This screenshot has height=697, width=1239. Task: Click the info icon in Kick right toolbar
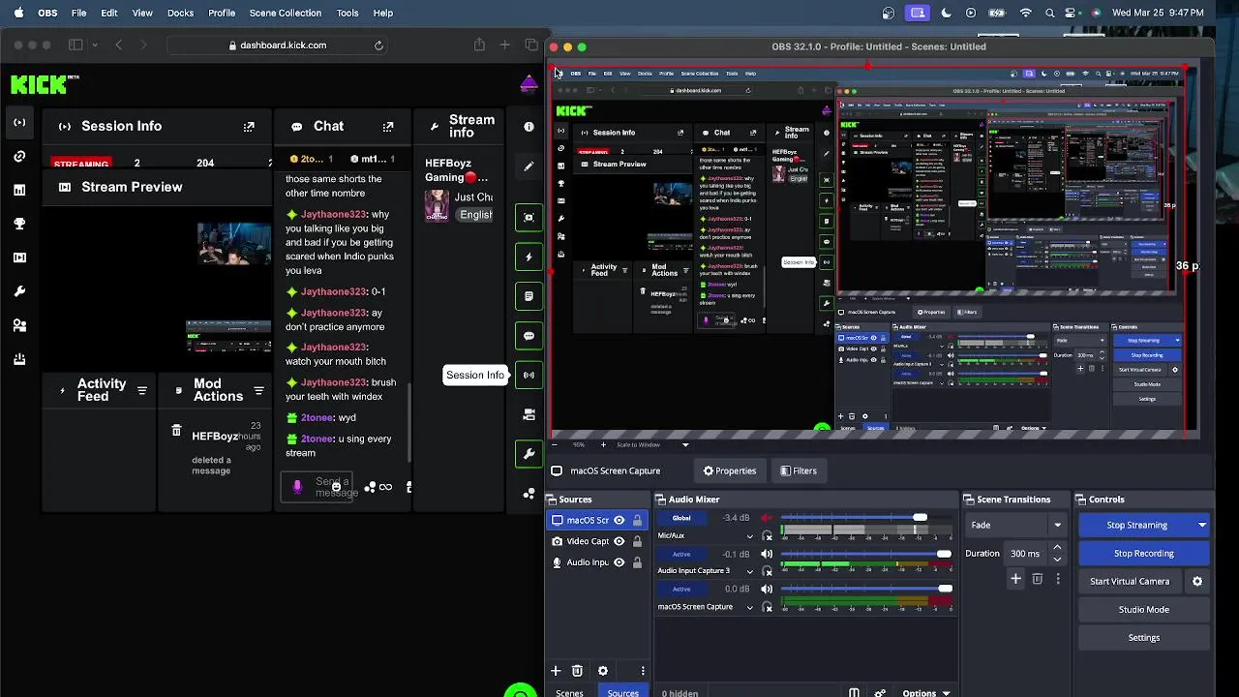(529, 127)
